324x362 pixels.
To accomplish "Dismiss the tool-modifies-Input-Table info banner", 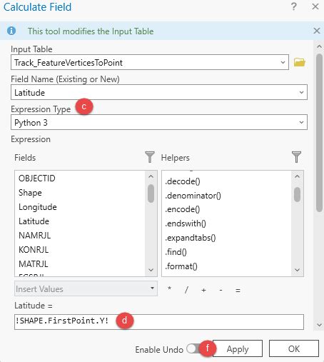I will tap(317, 31).
